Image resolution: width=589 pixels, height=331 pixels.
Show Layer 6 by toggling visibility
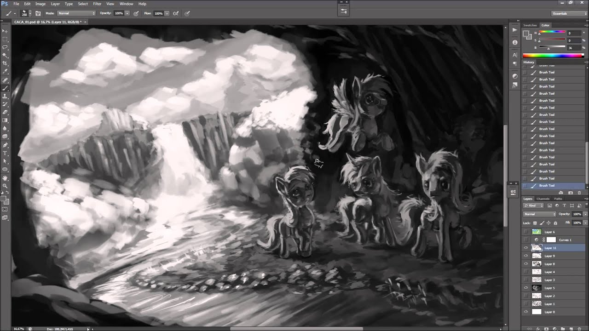pyautogui.click(x=526, y=232)
